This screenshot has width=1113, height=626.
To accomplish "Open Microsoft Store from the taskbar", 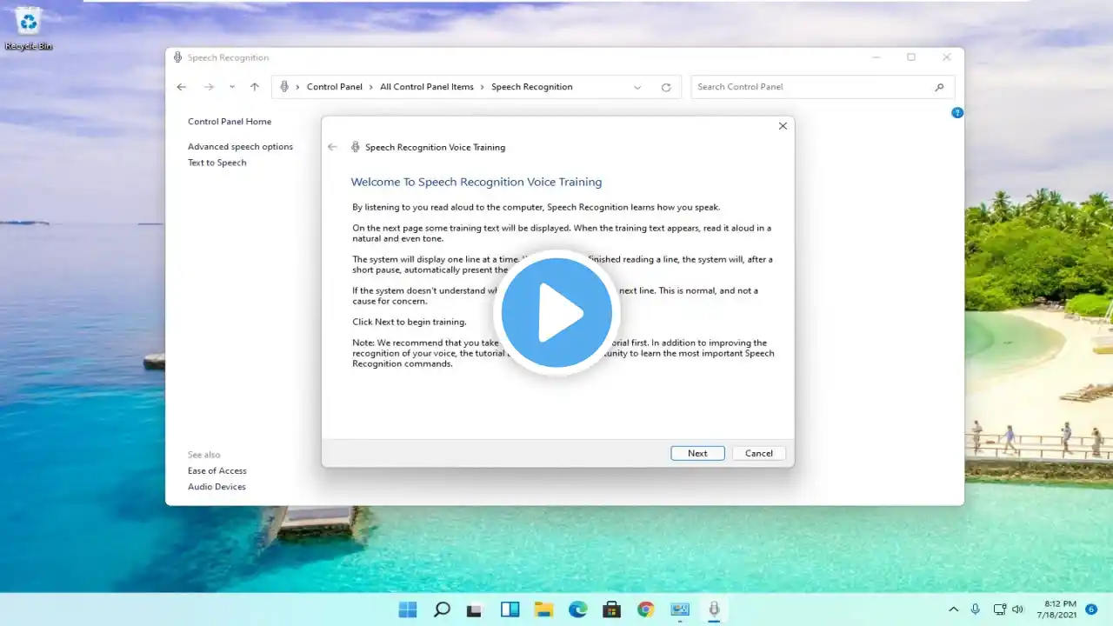I will click(x=611, y=609).
